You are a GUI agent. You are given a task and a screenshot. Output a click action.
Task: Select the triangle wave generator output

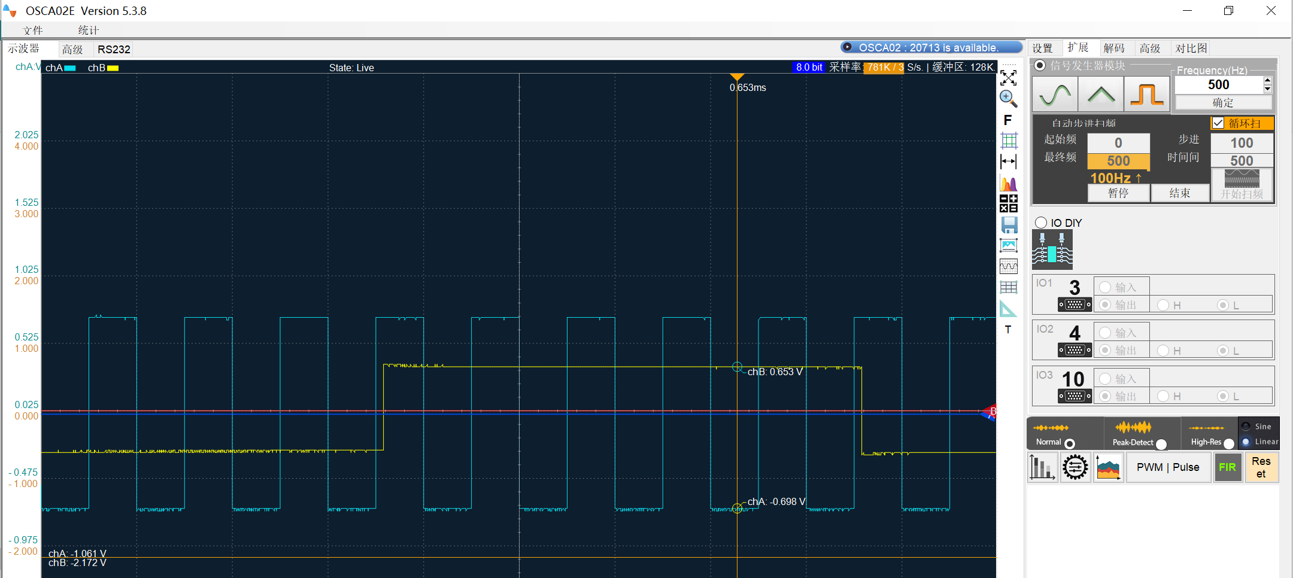(1101, 95)
